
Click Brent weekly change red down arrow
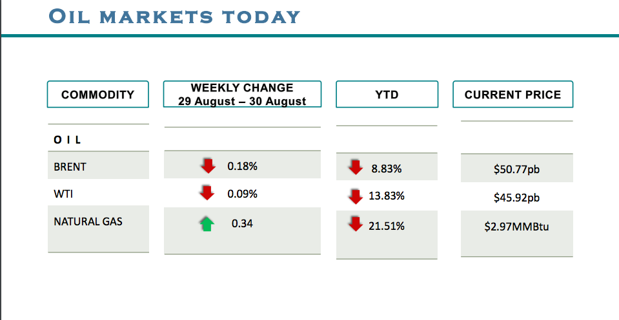207,165
